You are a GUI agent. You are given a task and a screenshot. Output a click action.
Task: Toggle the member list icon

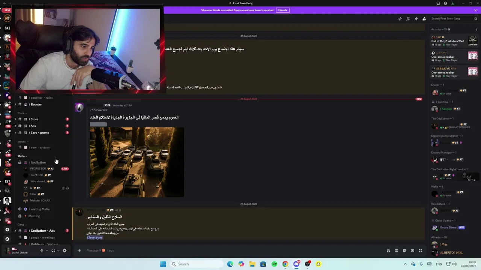pyautogui.click(x=424, y=19)
